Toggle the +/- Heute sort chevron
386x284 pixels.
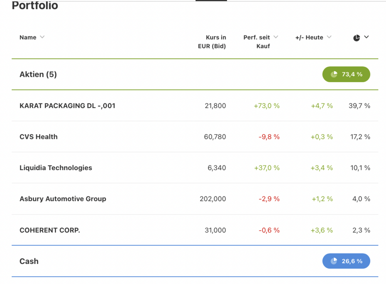pyautogui.click(x=329, y=37)
